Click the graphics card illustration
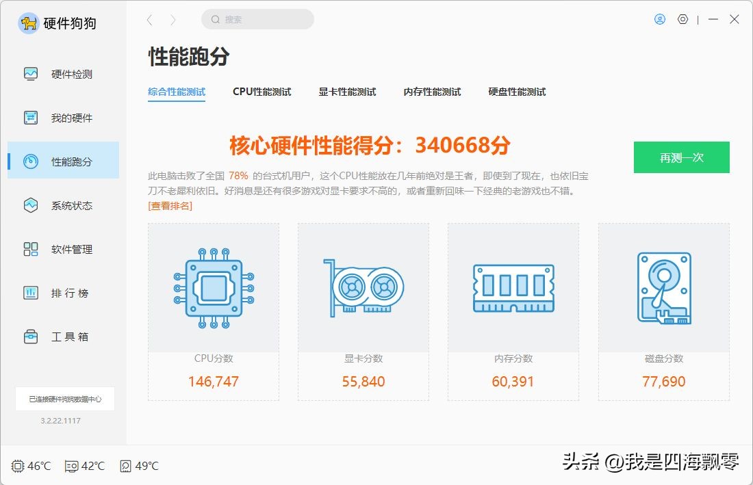Screen dimensions: 753x485 click(x=363, y=288)
